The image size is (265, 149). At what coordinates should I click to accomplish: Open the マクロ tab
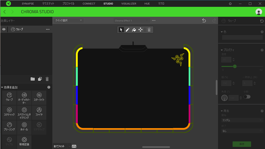(161, 4)
